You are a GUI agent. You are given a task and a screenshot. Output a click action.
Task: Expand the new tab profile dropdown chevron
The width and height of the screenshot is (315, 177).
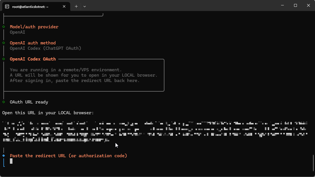85,7
